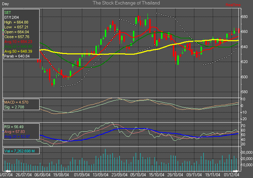Click the red 'RealTime' label

pos(233,5)
